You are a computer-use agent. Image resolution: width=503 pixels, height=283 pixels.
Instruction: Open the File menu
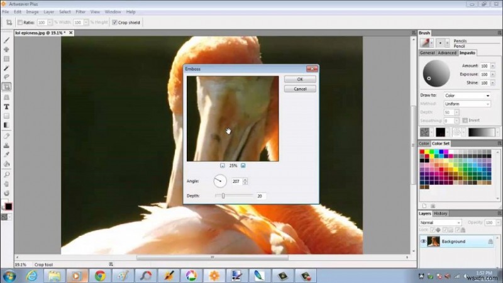click(x=6, y=12)
